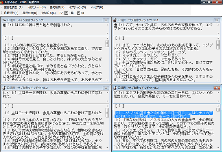This screenshot has width=223, height=152.
Task: Click verse 1:4 また、すべての部族 in window No.3
Action: (x=163, y=142)
